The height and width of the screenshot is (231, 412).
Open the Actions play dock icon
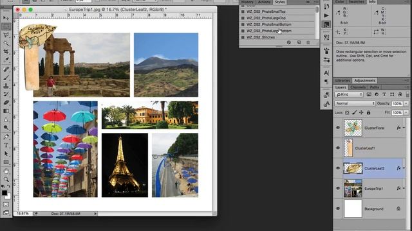pyautogui.click(x=326, y=15)
